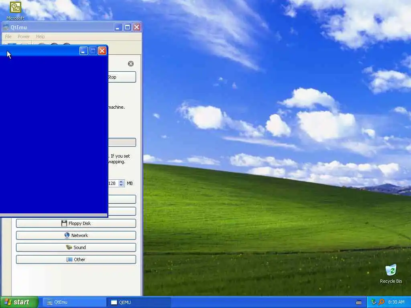Close the virtual machine tab with the gray X icon
The image size is (411, 308).
[130, 64]
